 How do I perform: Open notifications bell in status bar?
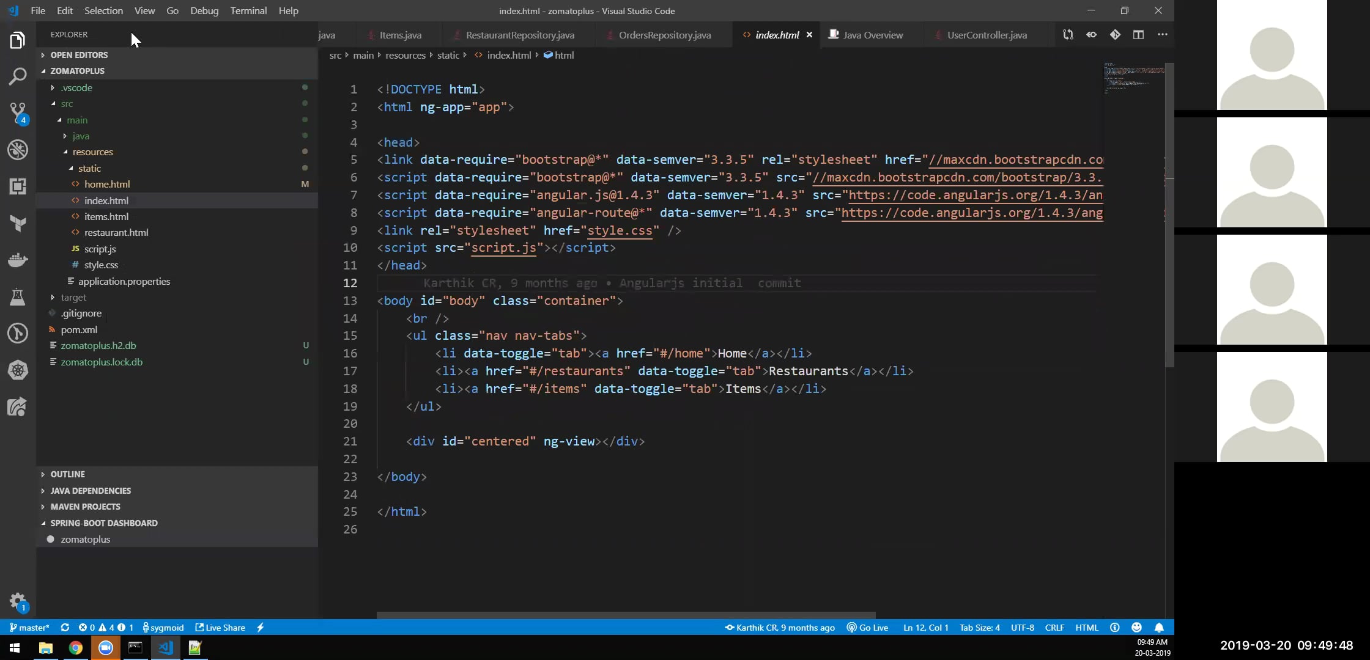(1159, 628)
